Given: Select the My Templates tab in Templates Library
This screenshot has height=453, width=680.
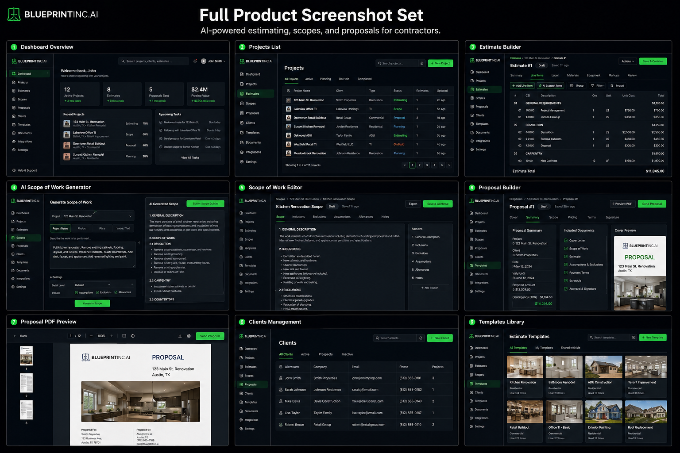Looking at the screenshot, I should coord(544,348).
